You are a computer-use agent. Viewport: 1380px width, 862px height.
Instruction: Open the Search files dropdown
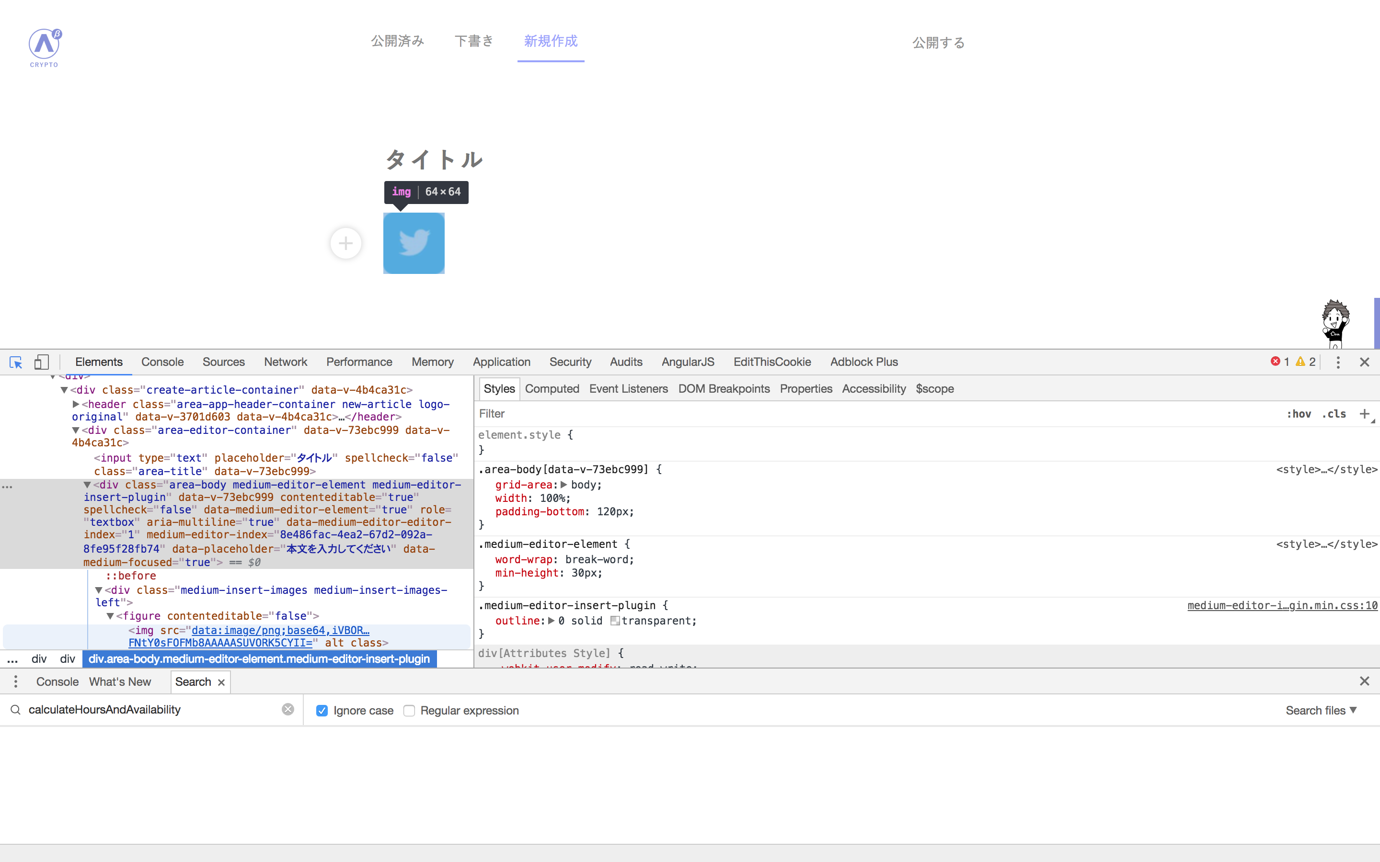click(1321, 710)
